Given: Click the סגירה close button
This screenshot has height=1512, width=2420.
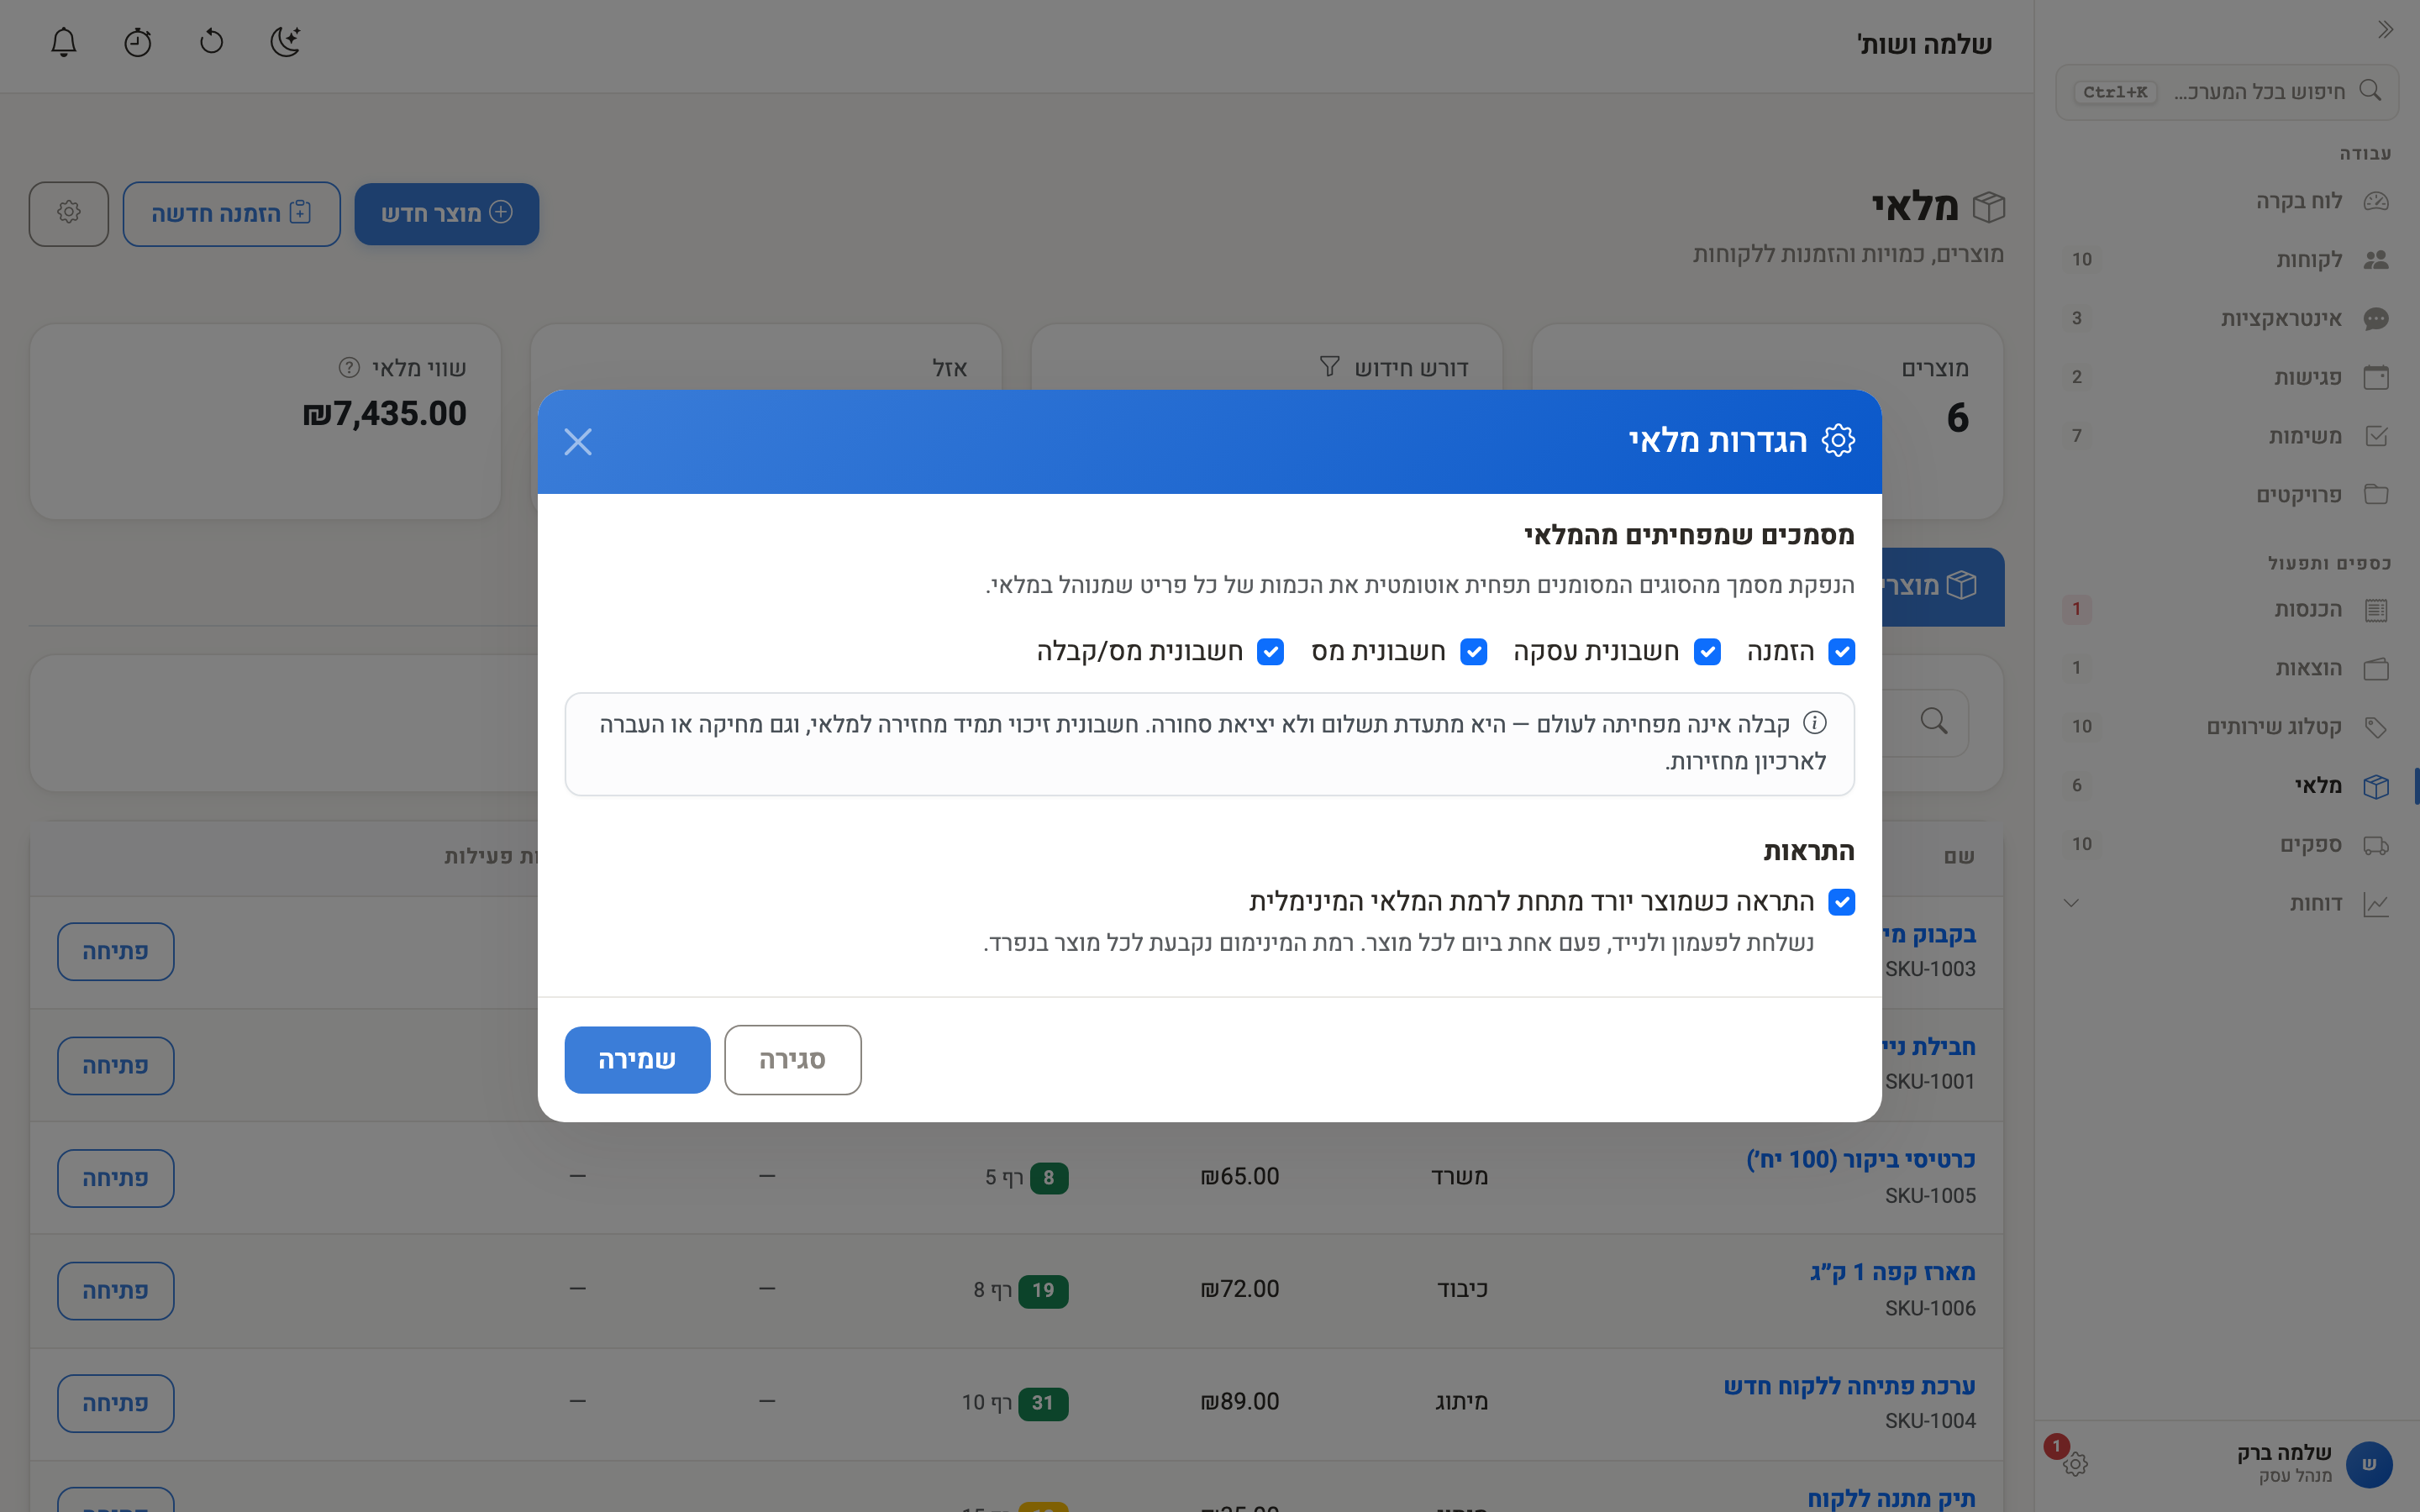Looking at the screenshot, I should coord(793,1060).
